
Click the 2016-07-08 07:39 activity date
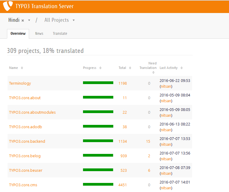(175, 168)
